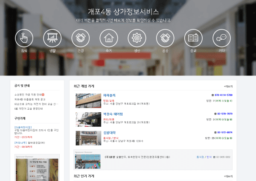Open the 박찬숙 헤어팀 store link
The width and height of the screenshot is (256, 181).
113,114
